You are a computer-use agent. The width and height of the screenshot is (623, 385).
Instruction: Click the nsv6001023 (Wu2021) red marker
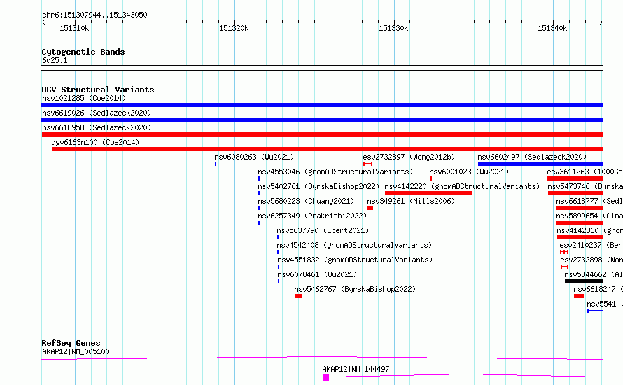[430, 178]
